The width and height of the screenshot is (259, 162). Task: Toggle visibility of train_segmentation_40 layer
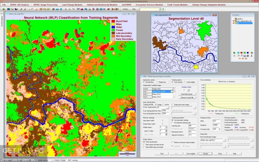pos(233,21)
